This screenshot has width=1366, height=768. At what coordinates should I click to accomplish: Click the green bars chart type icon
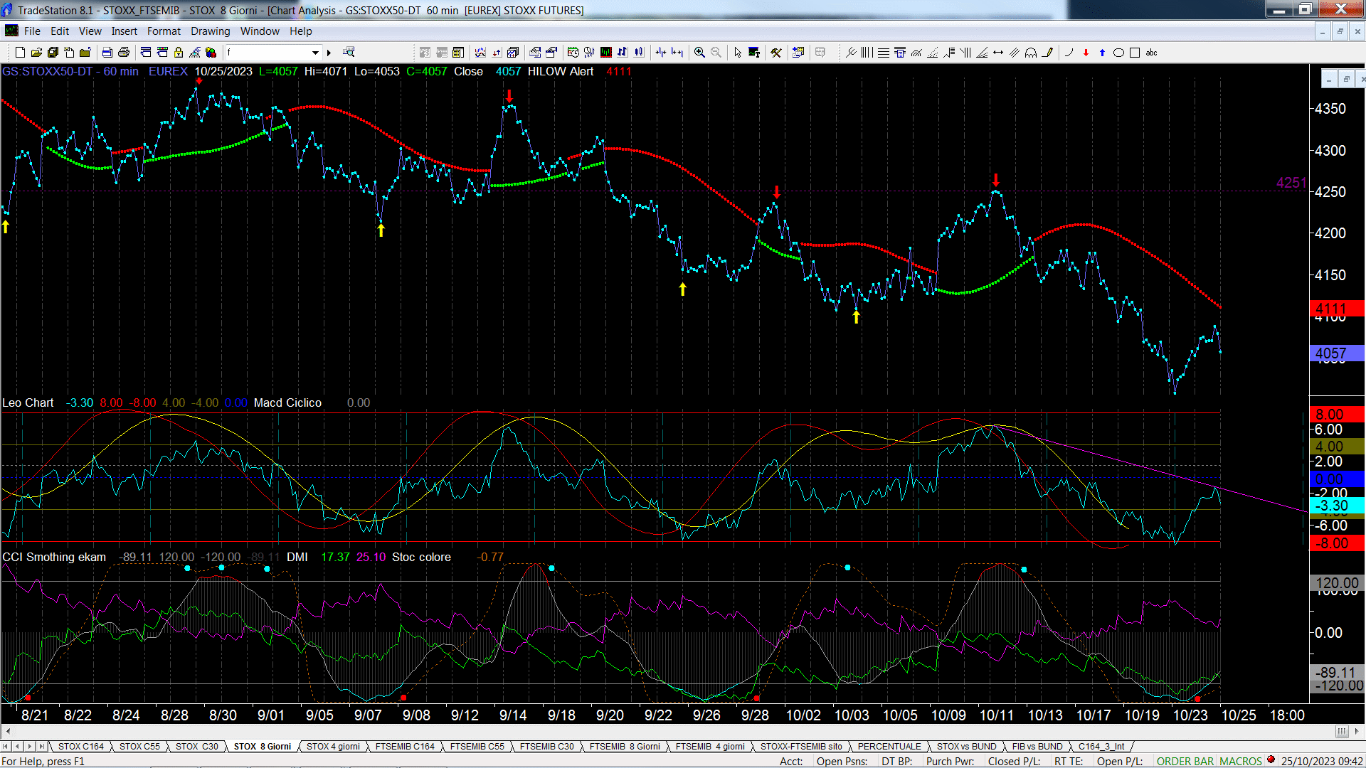605,53
